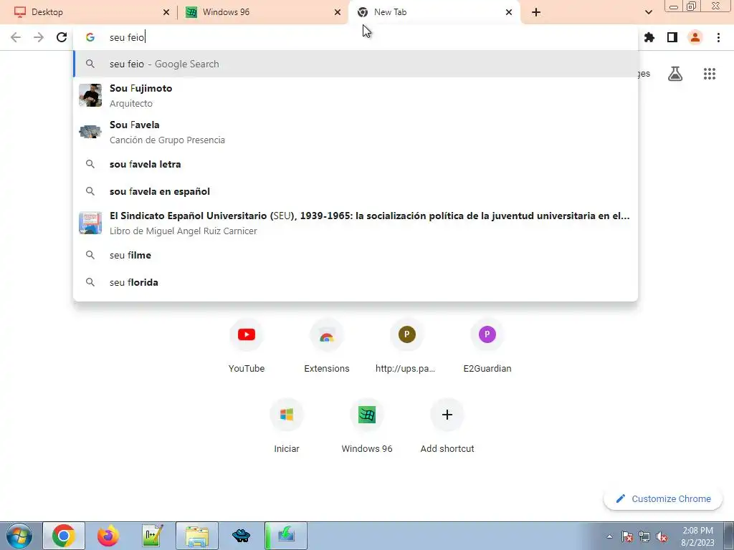
Task: Select El Sindicato Español Universitario book suggestion
Action: click(x=356, y=223)
